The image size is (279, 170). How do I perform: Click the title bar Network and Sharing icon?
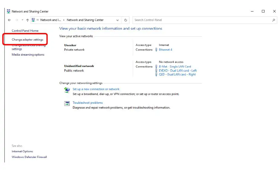tap(8, 11)
